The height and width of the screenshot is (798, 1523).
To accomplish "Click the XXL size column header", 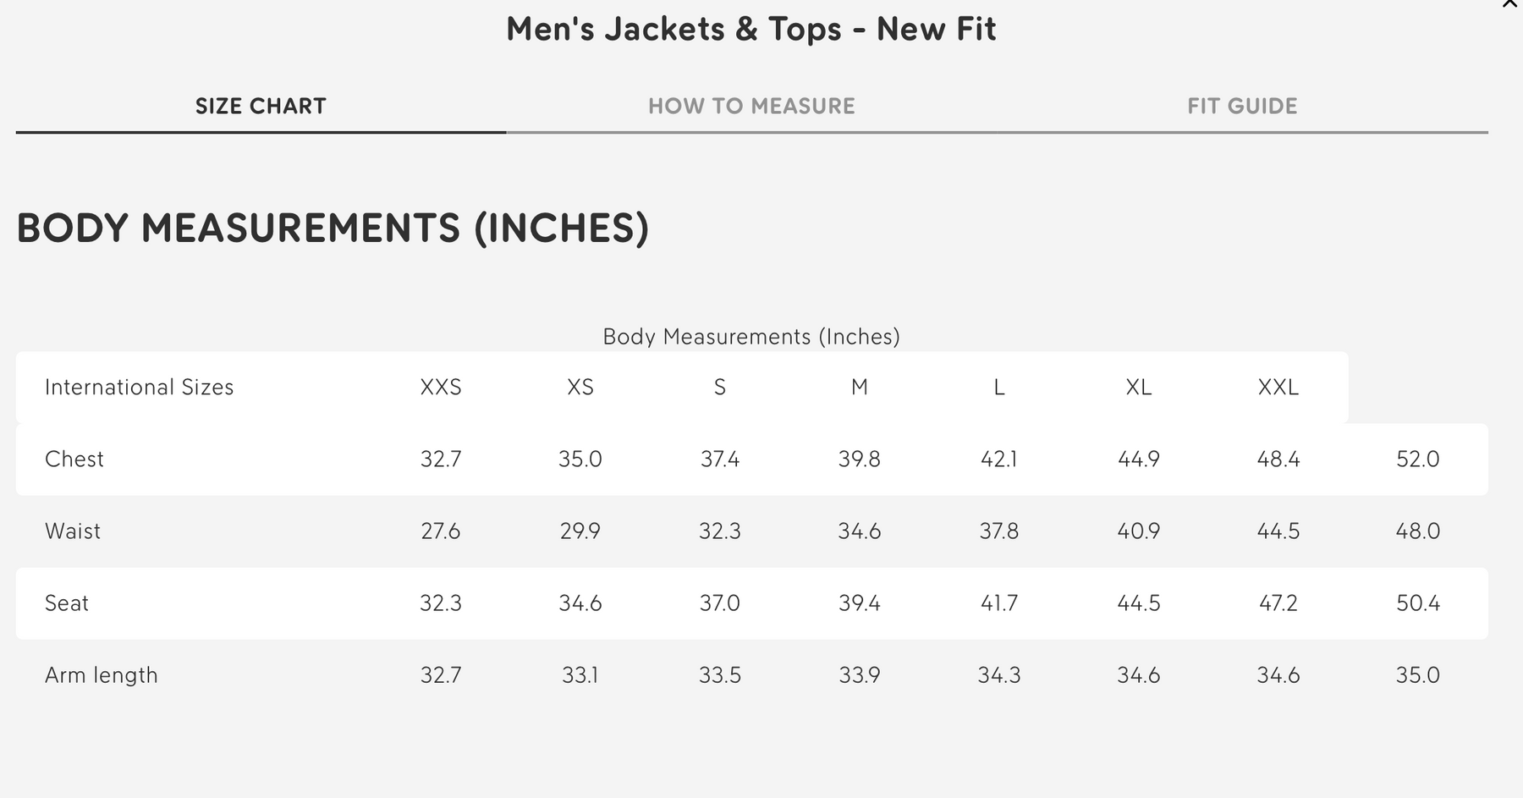I will [x=1278, y=388].
